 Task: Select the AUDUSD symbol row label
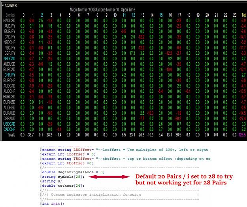click(x=9, y=64)
